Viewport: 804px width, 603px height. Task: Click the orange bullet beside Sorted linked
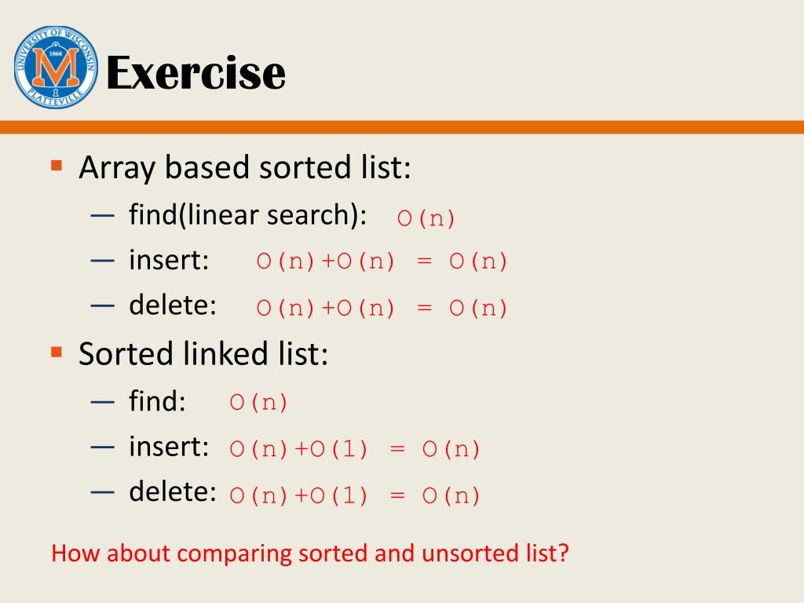click(57, 353)
